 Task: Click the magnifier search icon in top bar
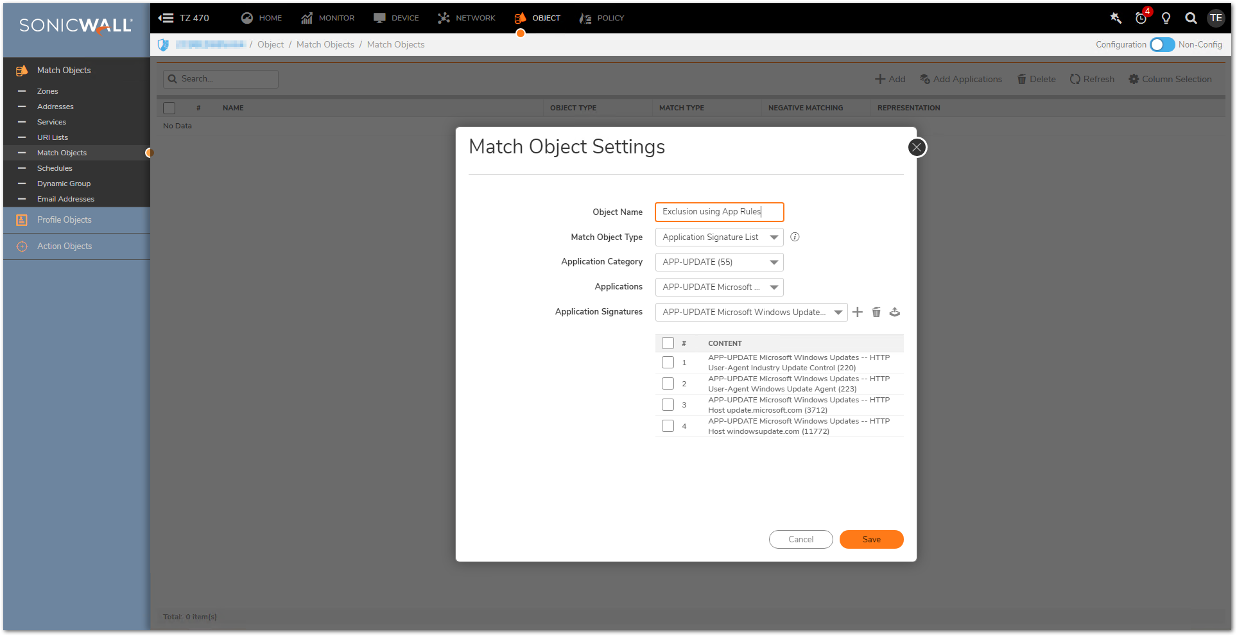[x=1190, y=18]
